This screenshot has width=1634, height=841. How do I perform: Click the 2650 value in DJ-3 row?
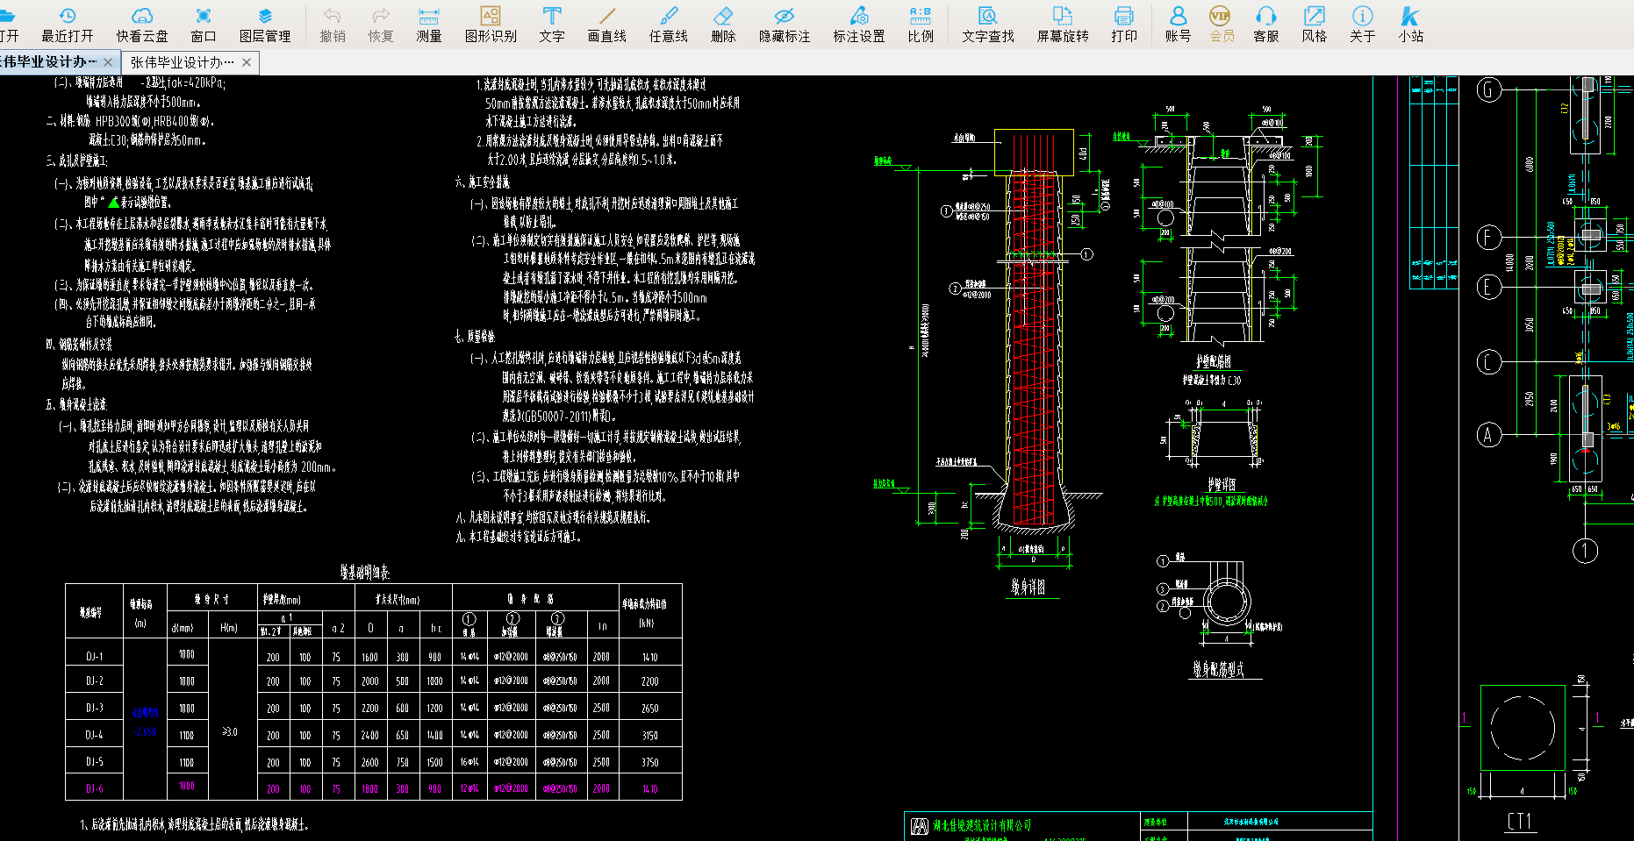click(649, 709)
